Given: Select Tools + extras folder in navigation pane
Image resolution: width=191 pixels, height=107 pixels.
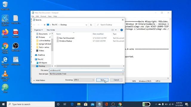Looking at the screenshot, I should pyautogui.click(x=44, y=47).
